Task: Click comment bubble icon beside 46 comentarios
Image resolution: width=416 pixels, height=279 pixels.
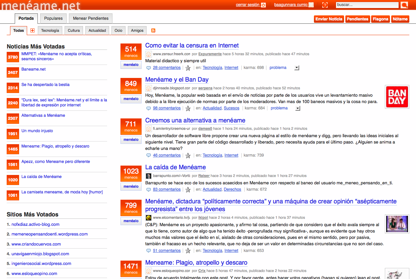Action: point(149,155)
